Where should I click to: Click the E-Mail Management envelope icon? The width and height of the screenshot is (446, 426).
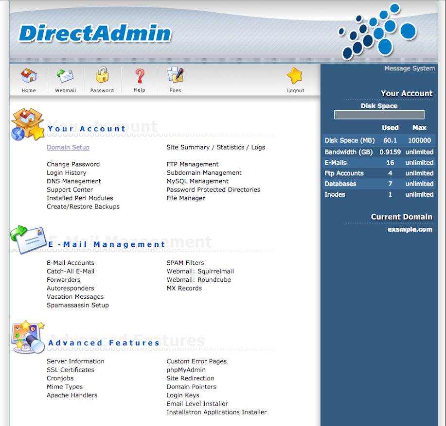(x=28, y=239)
